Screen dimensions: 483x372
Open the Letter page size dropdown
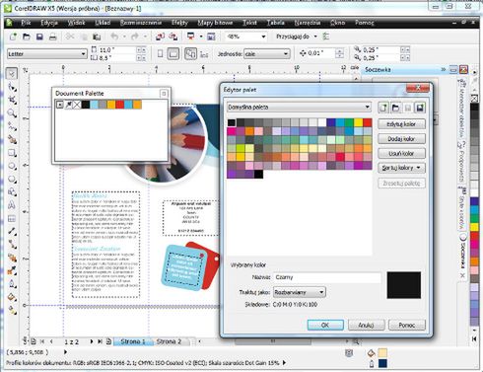pyautogui.click(x=47, y=53)
